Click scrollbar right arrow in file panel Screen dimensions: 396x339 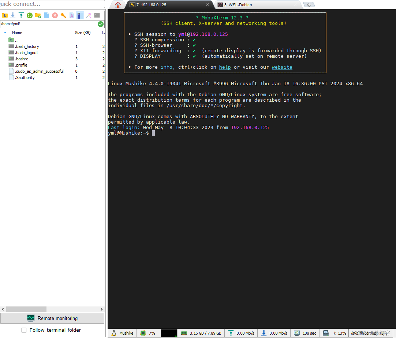tap(101, 309)
